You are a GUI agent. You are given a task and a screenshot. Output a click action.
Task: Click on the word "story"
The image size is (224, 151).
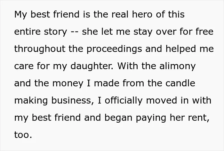pos(55,32)
